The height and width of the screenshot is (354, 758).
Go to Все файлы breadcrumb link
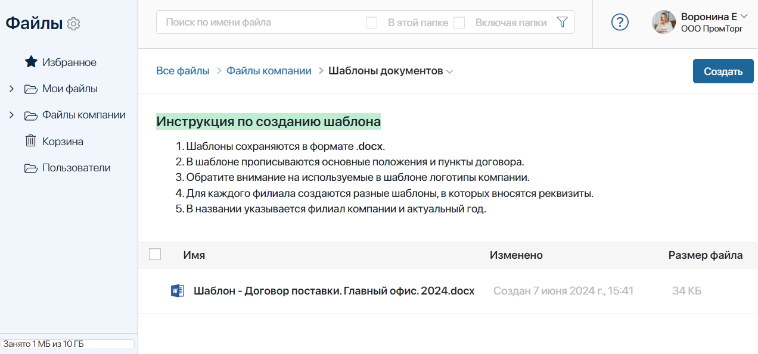[x=183, y=71]
